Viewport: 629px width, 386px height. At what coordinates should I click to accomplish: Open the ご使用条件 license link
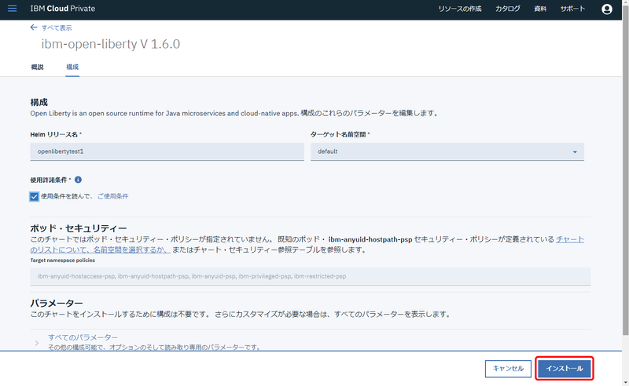112,196
